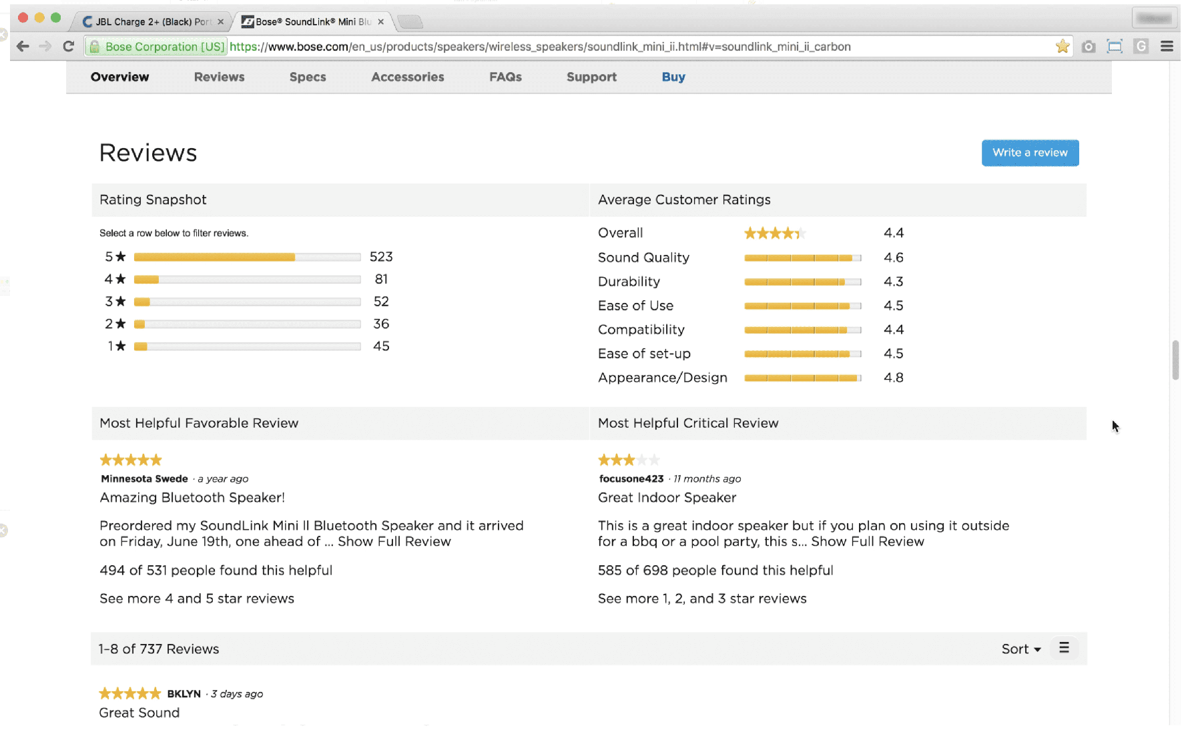
Task: Go to the Accessories tab
Action: (408, 77)
